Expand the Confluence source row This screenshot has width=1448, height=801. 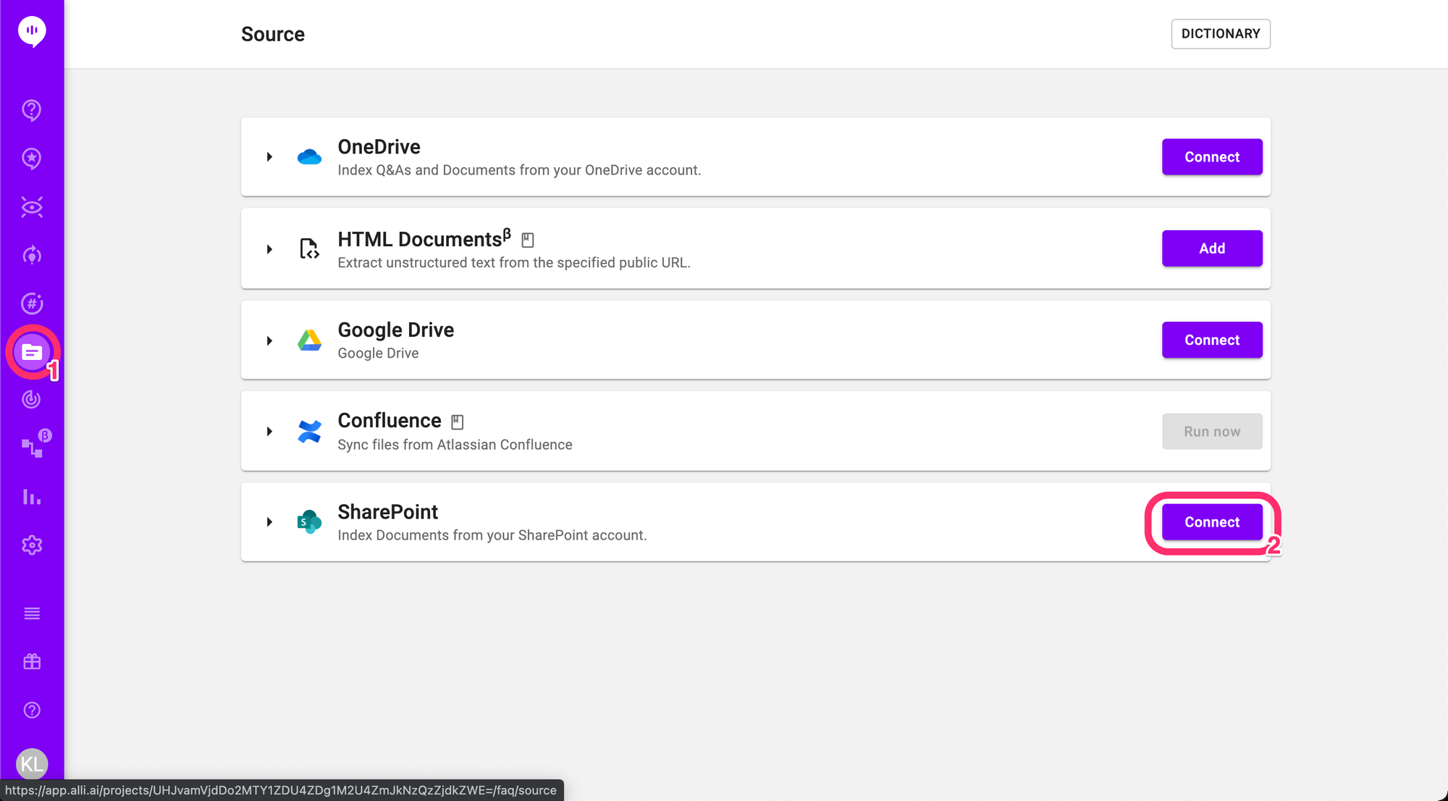[x=269, y=432]
